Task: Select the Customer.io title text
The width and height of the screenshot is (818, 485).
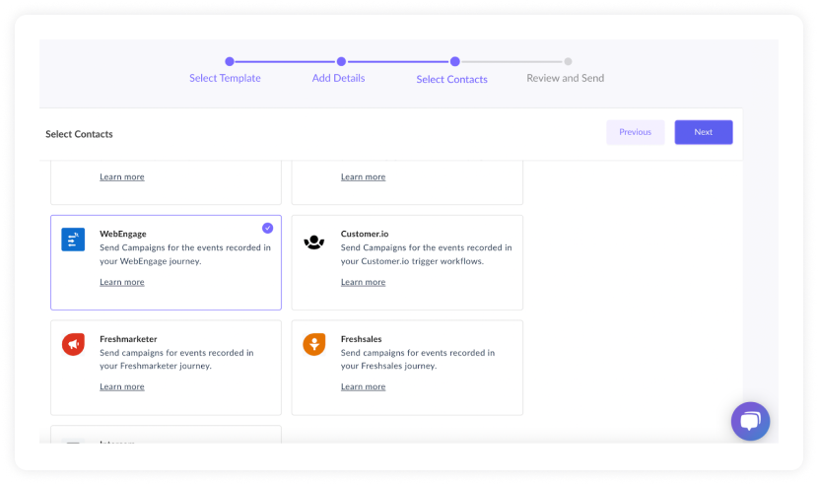Action: (365, 234)
